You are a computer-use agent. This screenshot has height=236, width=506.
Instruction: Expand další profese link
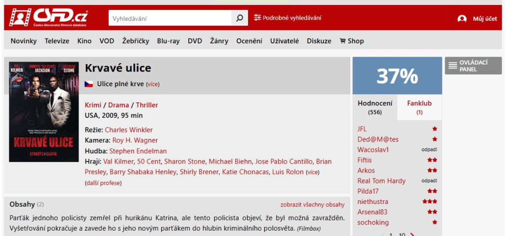[x=103, y=183]
